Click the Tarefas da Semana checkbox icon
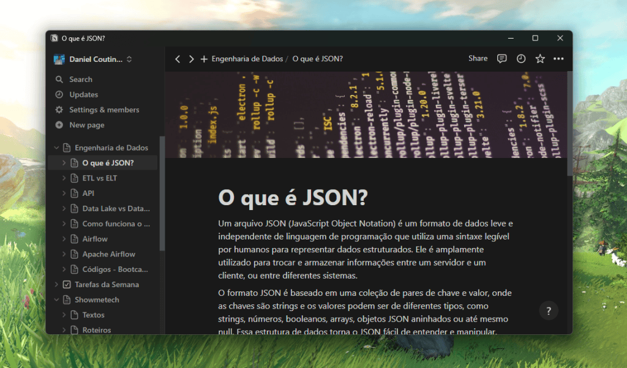This screenshot has width=627, height=368. pos(67,285)
